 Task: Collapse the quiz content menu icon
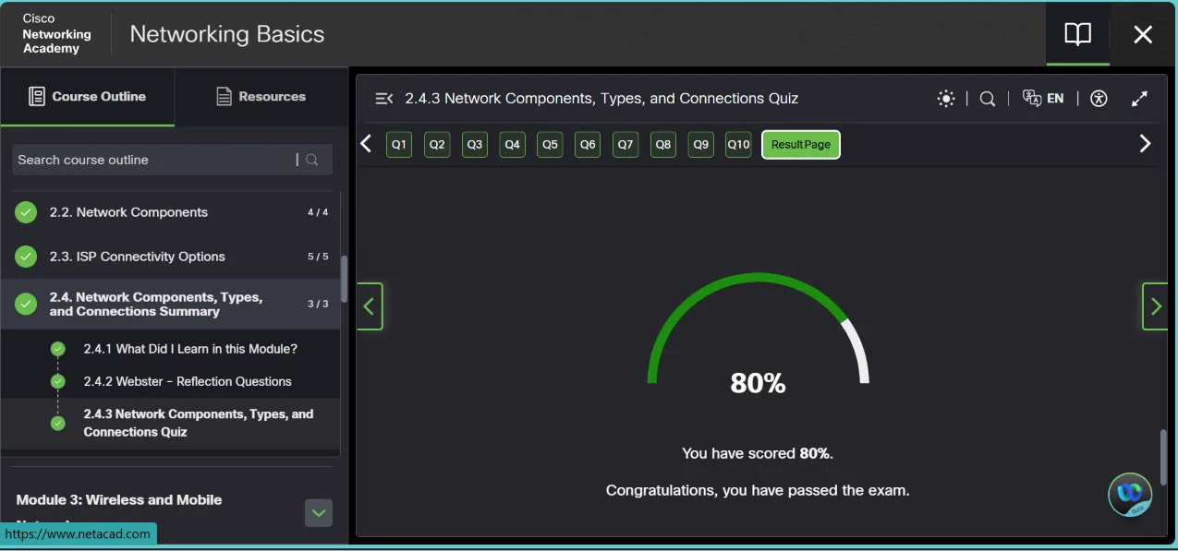(x=384, y=99)
